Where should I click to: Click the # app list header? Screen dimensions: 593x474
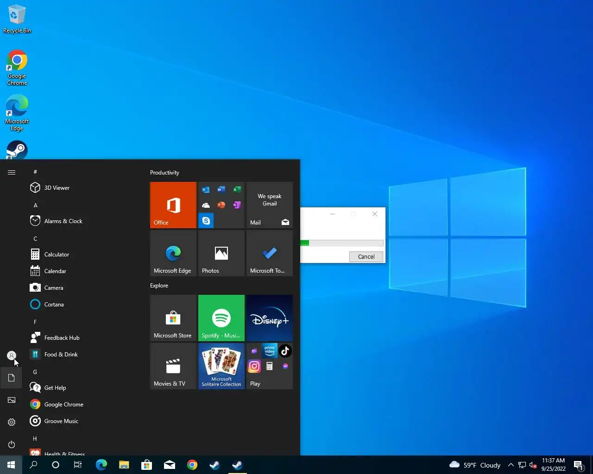[35, 172]
